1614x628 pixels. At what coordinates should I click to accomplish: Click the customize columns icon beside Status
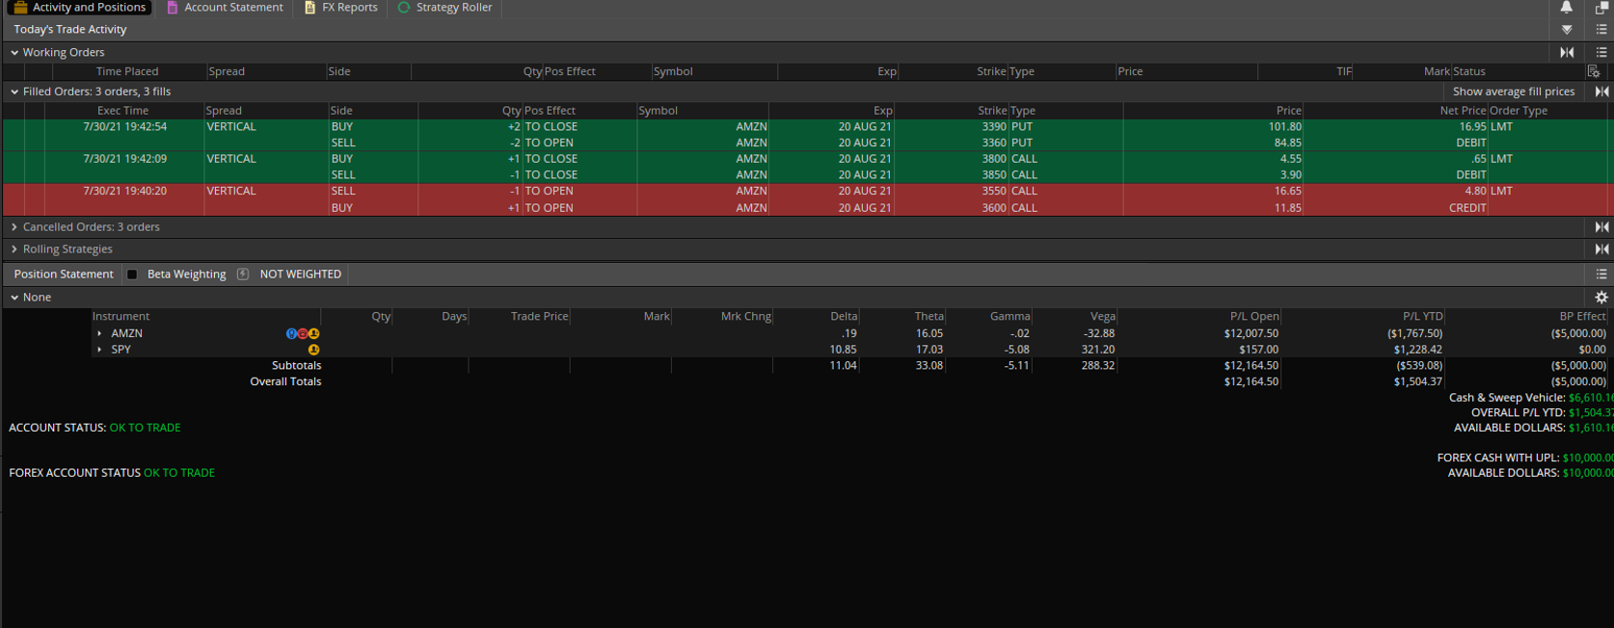coord(1594,71)
